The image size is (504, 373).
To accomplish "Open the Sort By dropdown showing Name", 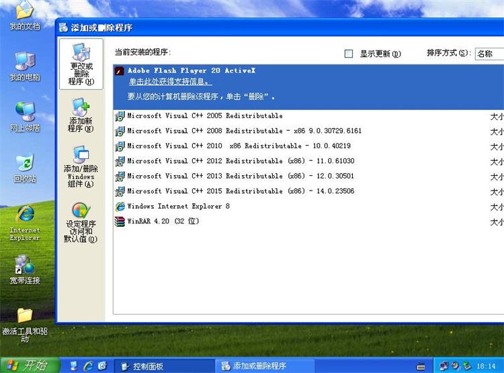I will point(489,54).
